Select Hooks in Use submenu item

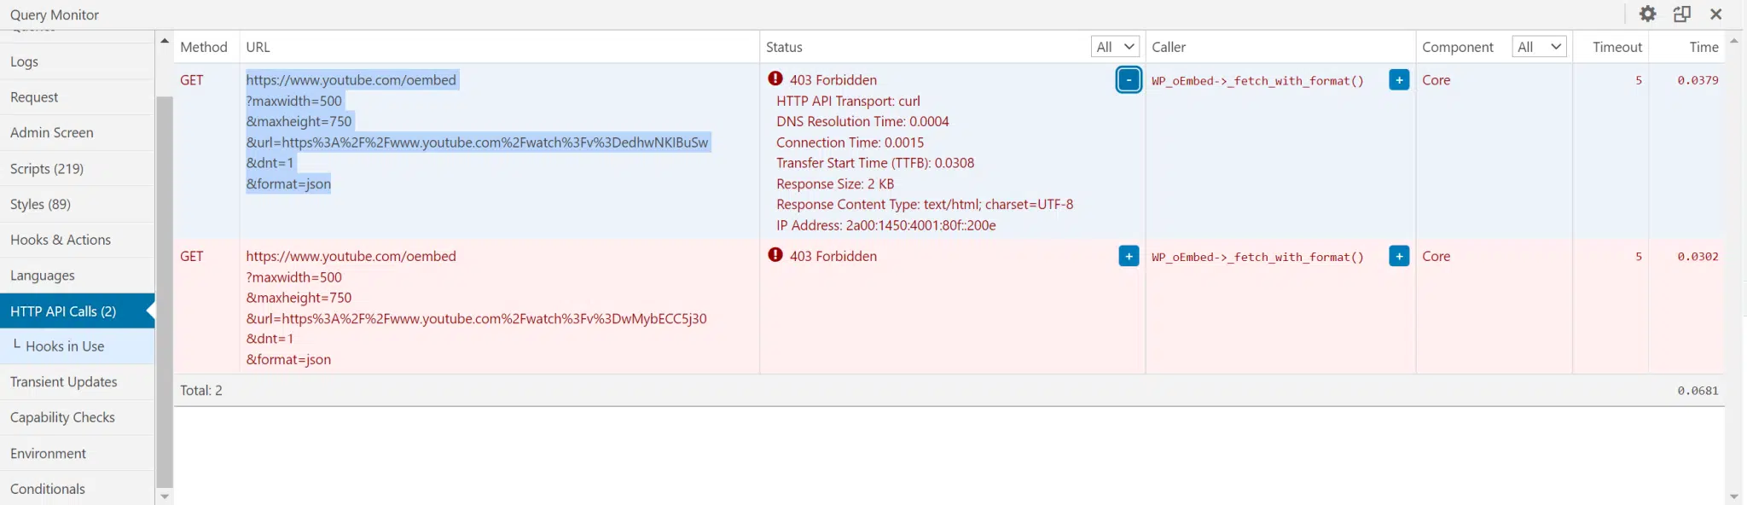(x=65, y=346)
